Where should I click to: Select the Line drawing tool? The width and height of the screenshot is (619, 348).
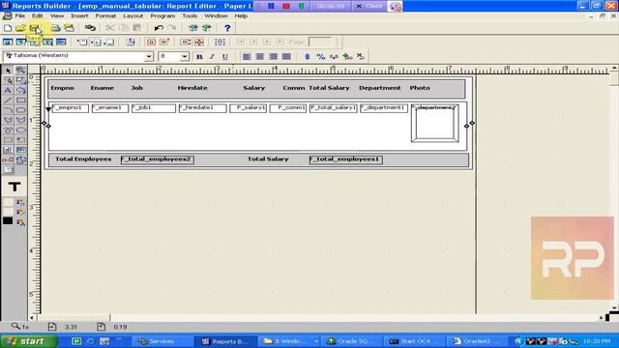pos(8,101)
